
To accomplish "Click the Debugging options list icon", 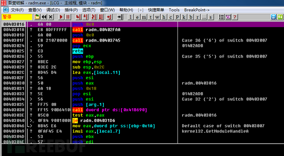I will pos(221,17).
